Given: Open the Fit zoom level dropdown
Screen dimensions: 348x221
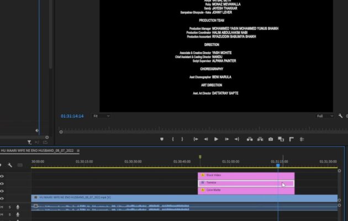Looking at the screenshot, I should (101, 116).
